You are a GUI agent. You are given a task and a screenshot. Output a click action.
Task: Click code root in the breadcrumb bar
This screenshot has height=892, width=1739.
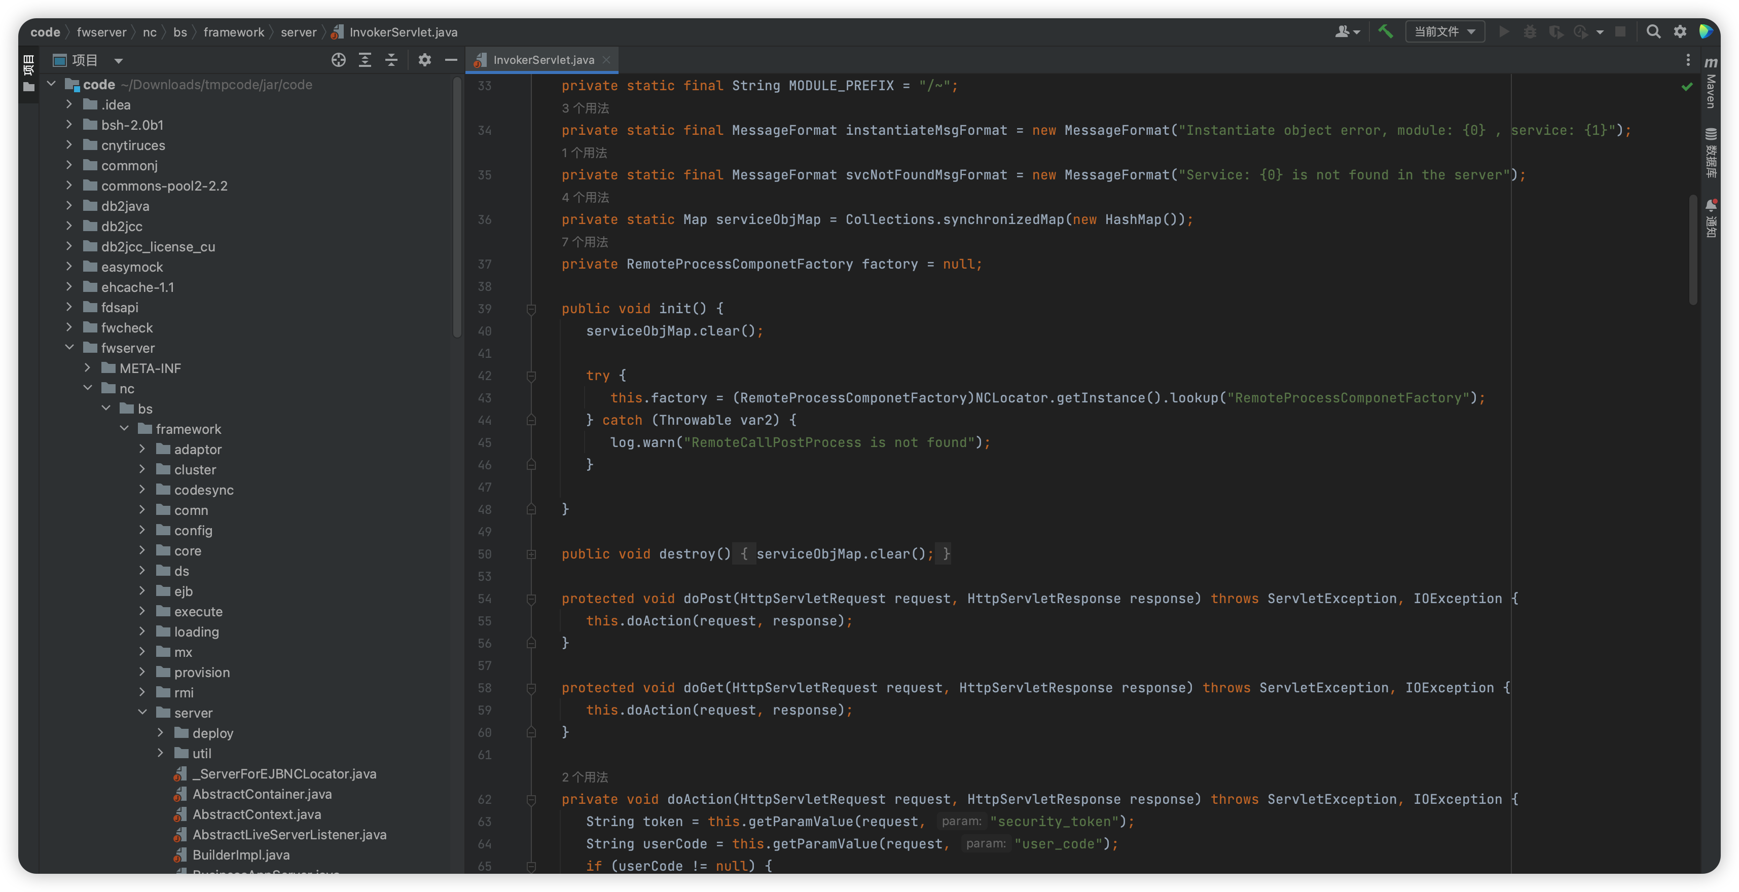pos(45,32)
